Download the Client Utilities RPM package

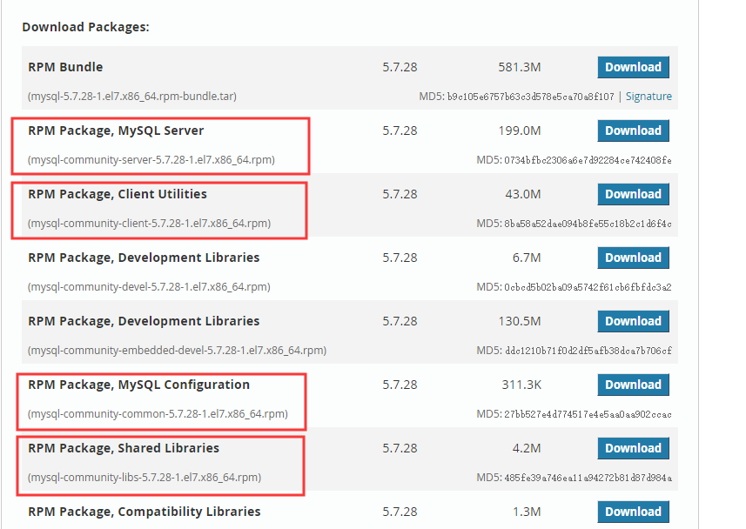tap(633, 194)
